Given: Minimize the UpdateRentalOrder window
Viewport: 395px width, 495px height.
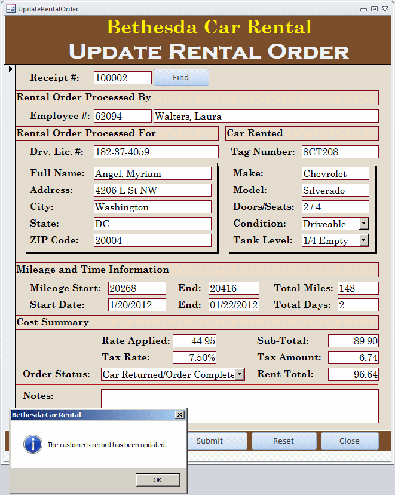Looking at the screenshot, I should coord(363,9).
